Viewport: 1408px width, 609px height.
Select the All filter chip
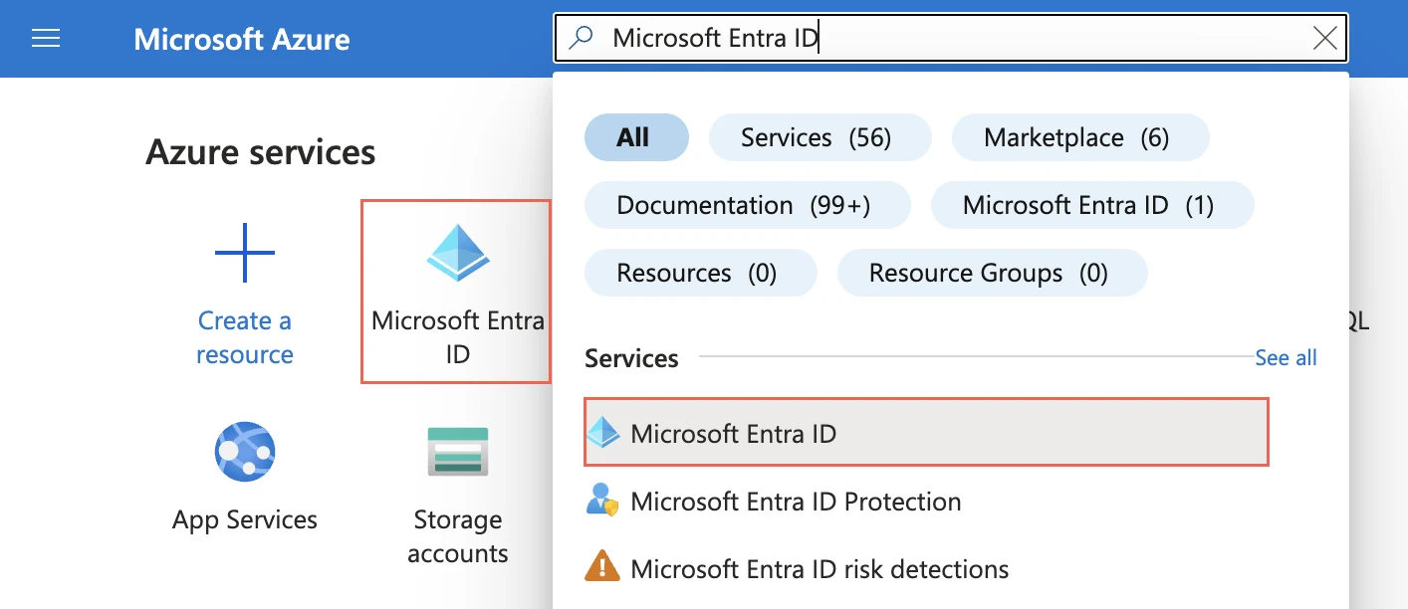tap(635, 137)
